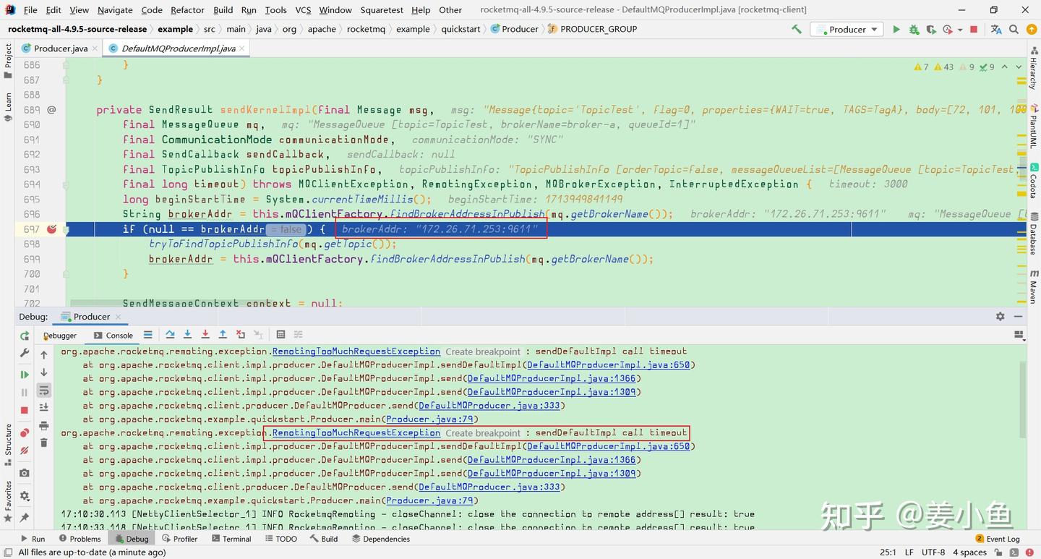Screen dimensions: 1041x559
Task: Select the Console tab
Action: click(x=113, y=336)
